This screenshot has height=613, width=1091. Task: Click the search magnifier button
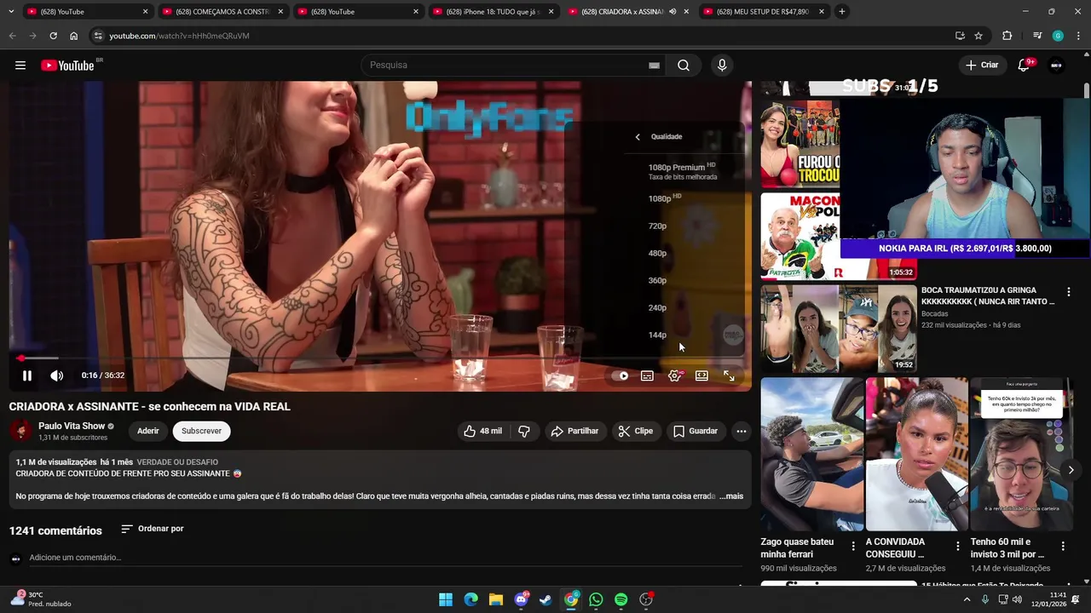pyautogui.click(x=684, y=66)
